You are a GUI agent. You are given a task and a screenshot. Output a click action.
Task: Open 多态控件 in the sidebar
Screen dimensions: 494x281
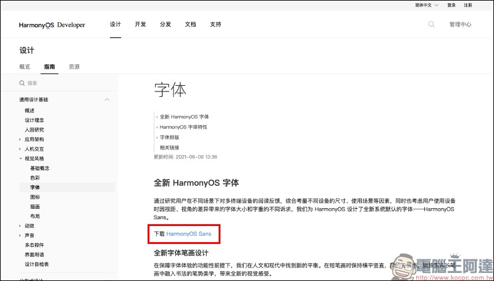click(x=35, y=245)
